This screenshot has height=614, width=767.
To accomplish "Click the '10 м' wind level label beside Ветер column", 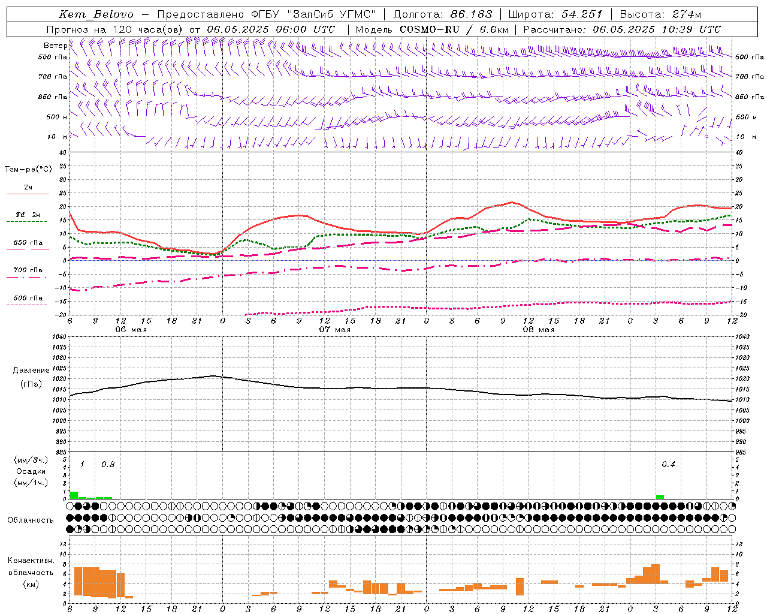I will [x=57, y=137].
